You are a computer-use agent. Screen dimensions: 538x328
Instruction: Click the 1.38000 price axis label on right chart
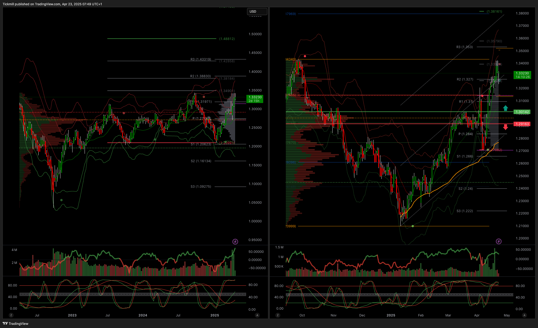522,13
